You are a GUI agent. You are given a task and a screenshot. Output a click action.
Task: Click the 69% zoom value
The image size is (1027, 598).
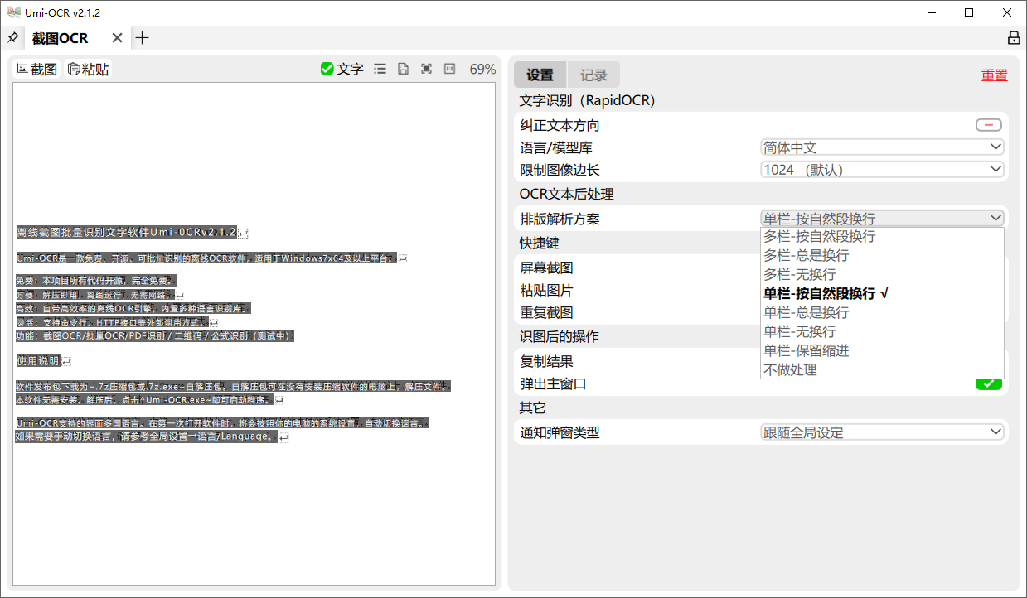pyautogui.click(x=482, y=70)
